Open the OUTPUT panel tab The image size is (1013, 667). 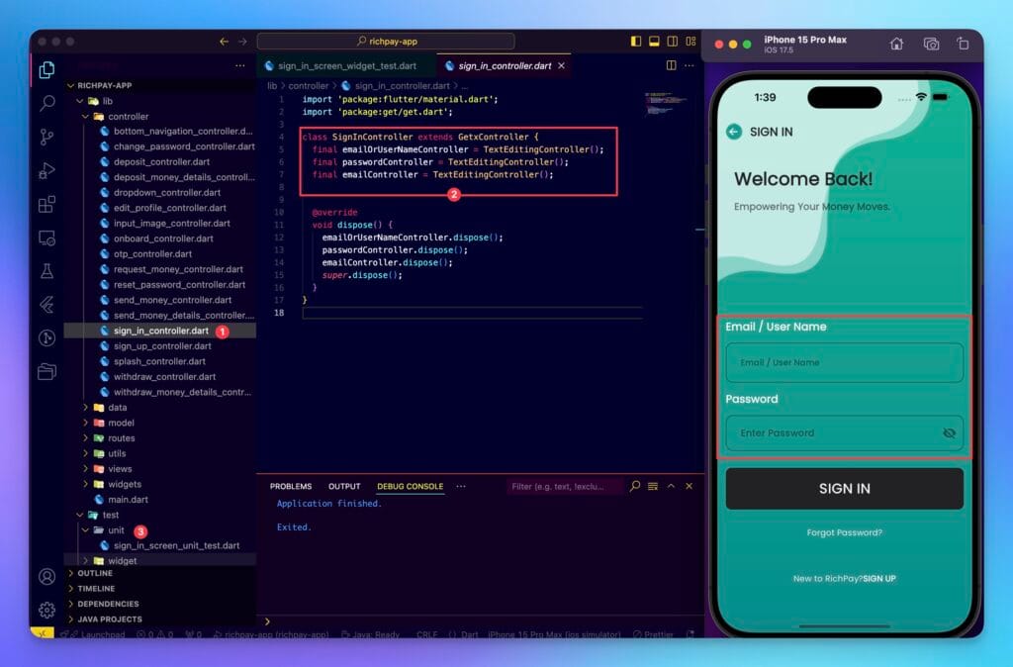click(344, 486)
